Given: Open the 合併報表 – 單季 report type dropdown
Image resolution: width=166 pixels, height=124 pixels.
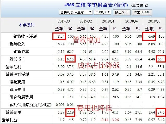Looking at the screenshot, I should coord(76,12).
